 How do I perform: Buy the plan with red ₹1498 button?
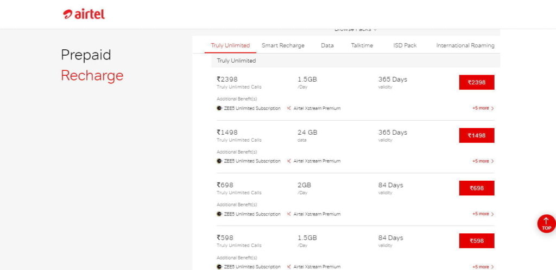(477, 135)
